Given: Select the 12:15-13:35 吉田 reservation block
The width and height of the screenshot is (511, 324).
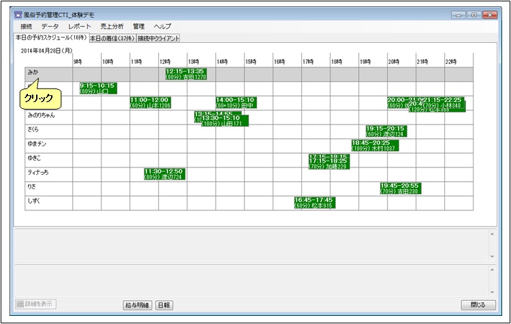Looking at the screenshot, I should pyautogui.click(x=185, y=74).
